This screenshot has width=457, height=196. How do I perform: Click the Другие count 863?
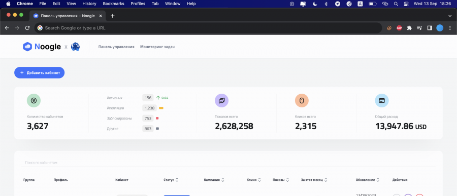[148, 129]
